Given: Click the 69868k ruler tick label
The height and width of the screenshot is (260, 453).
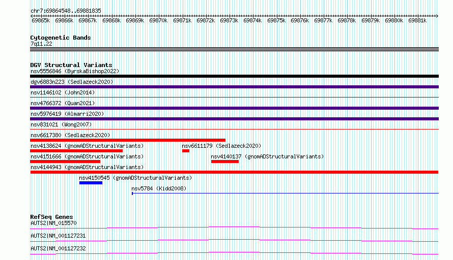Looking at the screenshot, I should click(111, 20).
